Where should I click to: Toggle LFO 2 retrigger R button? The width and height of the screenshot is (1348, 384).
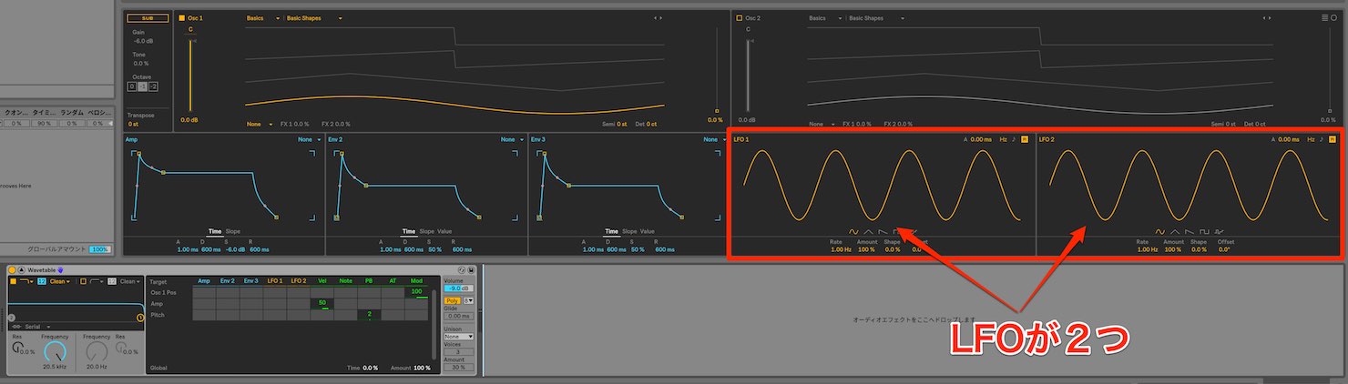click(x=1333, y=139)
